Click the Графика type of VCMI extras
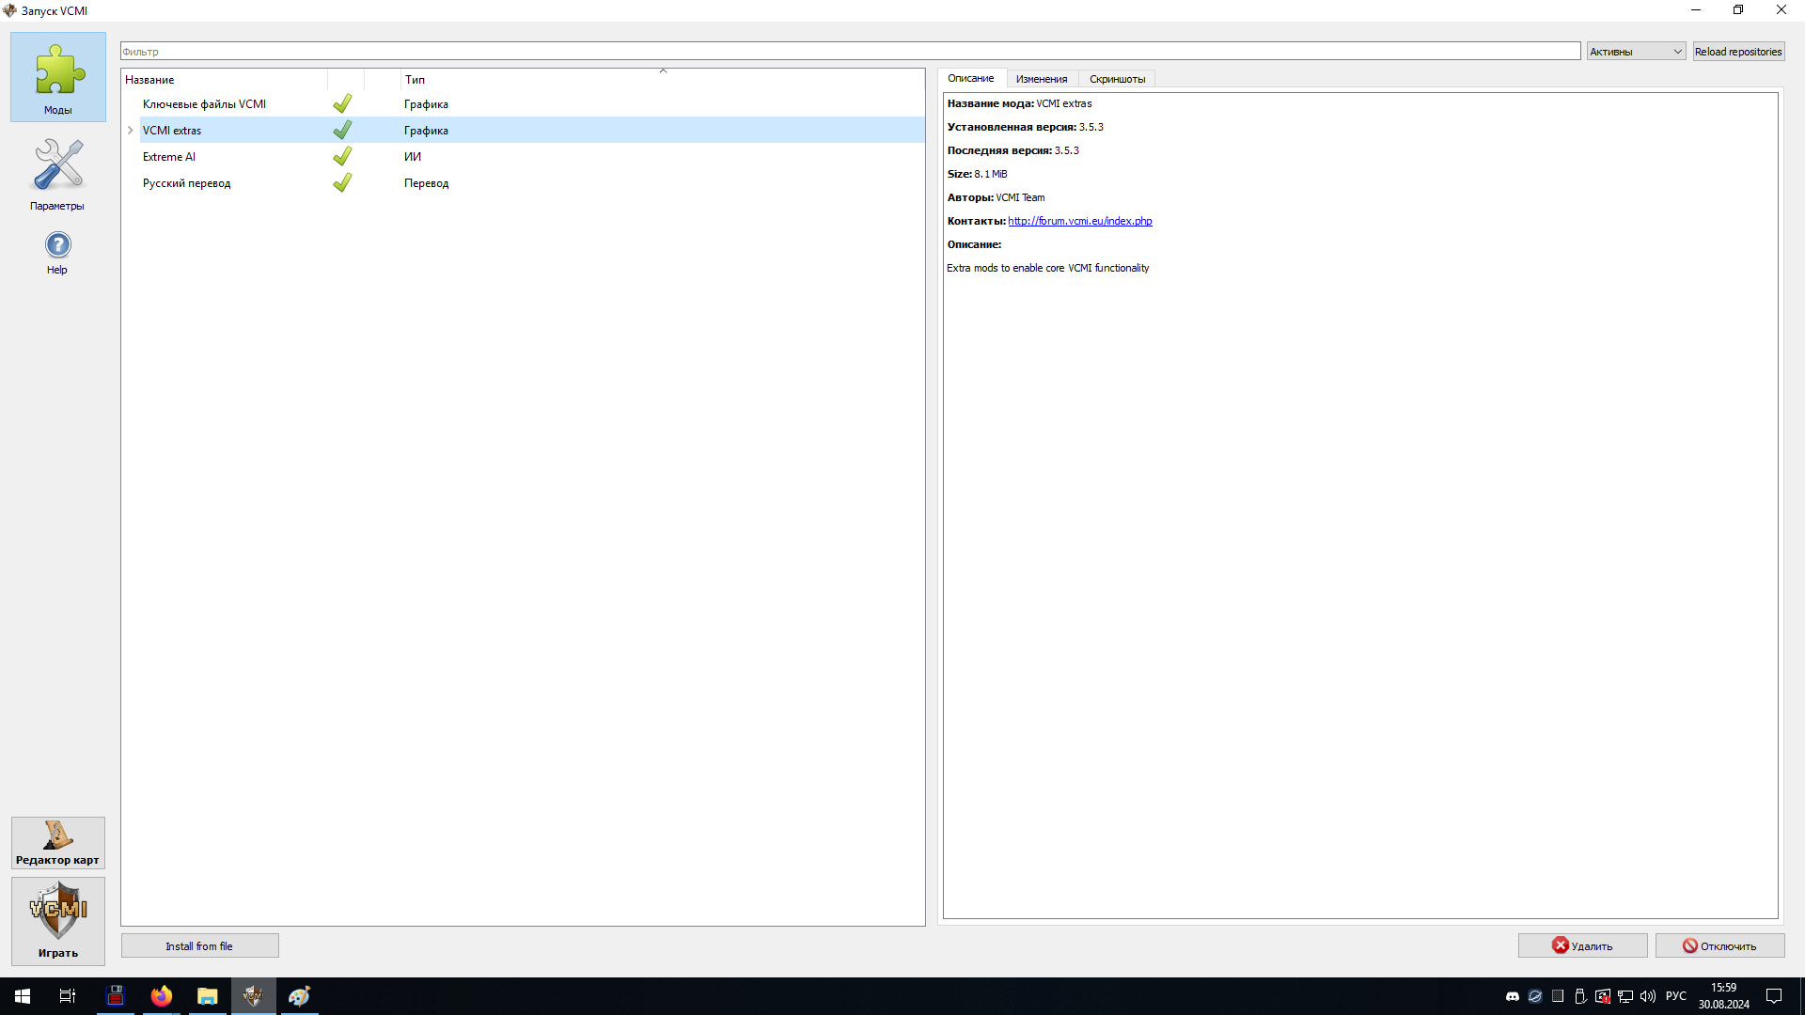Viewport: 1805px width, 1015px height. [x=426, y=131]
